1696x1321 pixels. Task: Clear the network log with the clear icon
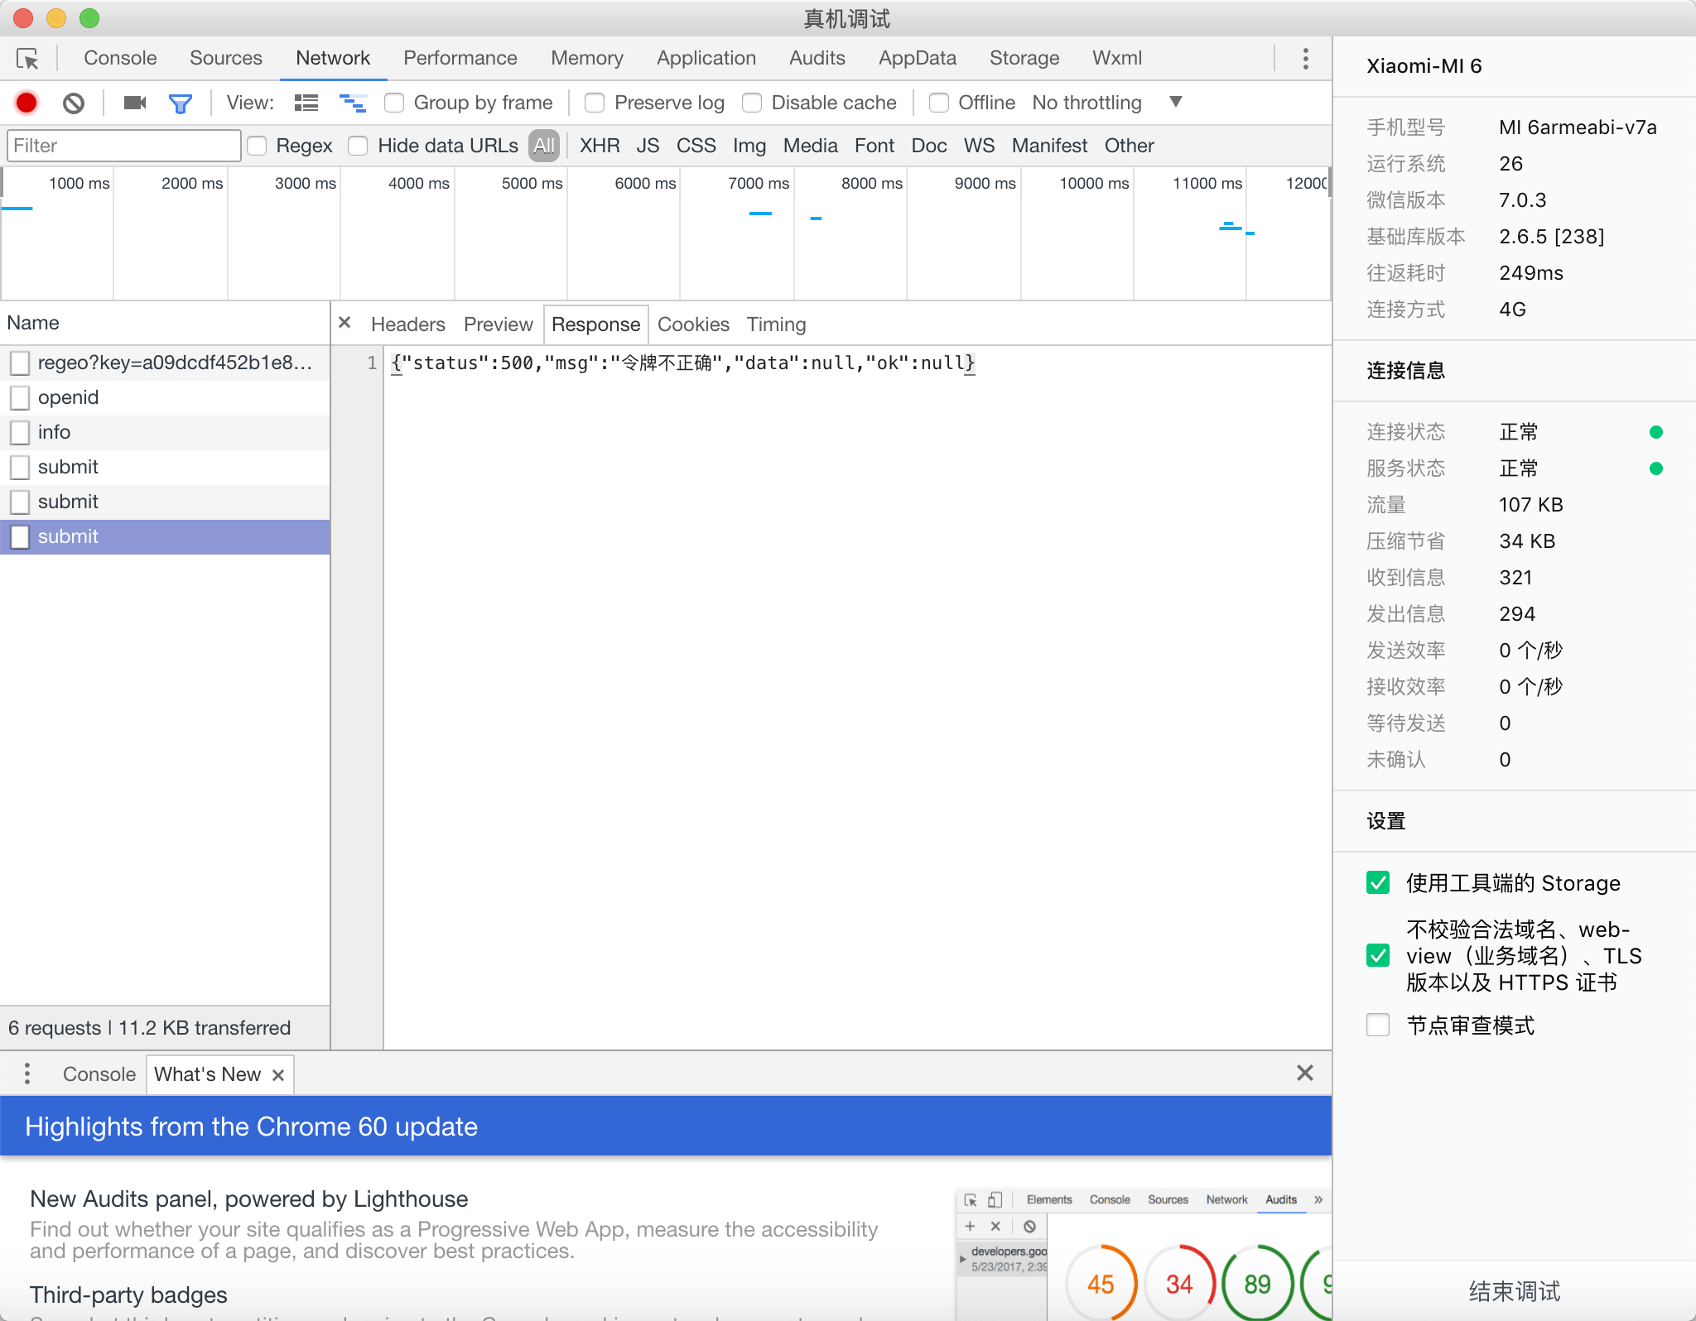74,103
